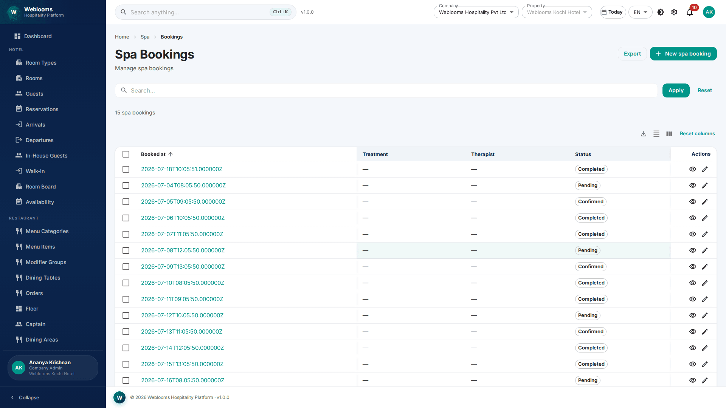Open column visibility icon above table
The image size is (726, 408).
669,134
